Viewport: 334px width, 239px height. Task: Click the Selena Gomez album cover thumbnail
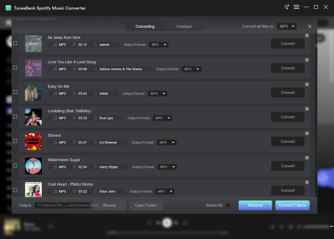(x=33, y=68)
